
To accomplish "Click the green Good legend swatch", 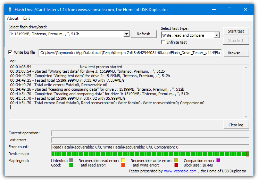I will 71,165.
